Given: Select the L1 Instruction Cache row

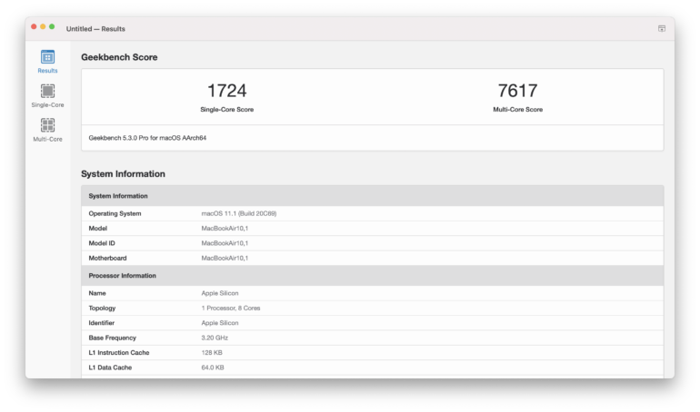Looking at the screenshot, I should [x=372, y=352].
